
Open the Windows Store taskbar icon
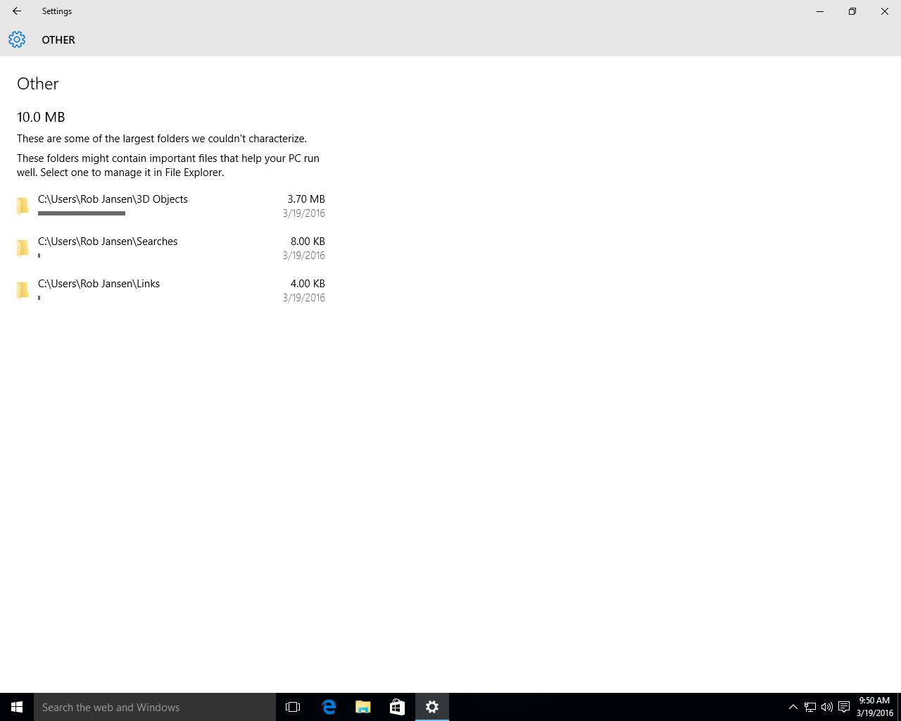397,707
